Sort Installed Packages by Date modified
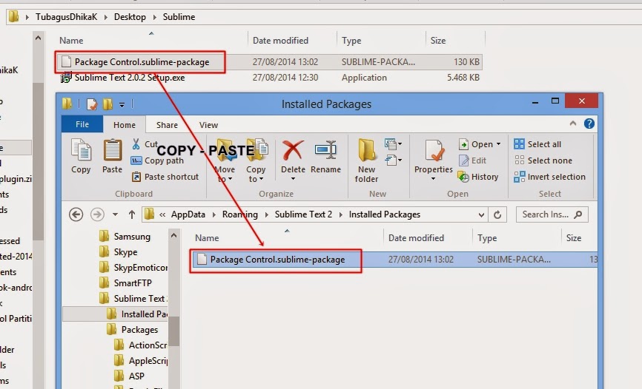The height and width of the screenshot is (389, 642). (416, 238)
